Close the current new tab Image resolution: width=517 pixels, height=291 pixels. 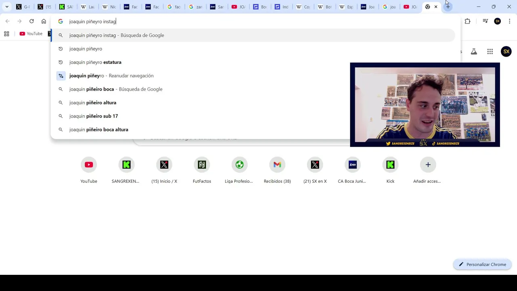click(x=436, y=7)
